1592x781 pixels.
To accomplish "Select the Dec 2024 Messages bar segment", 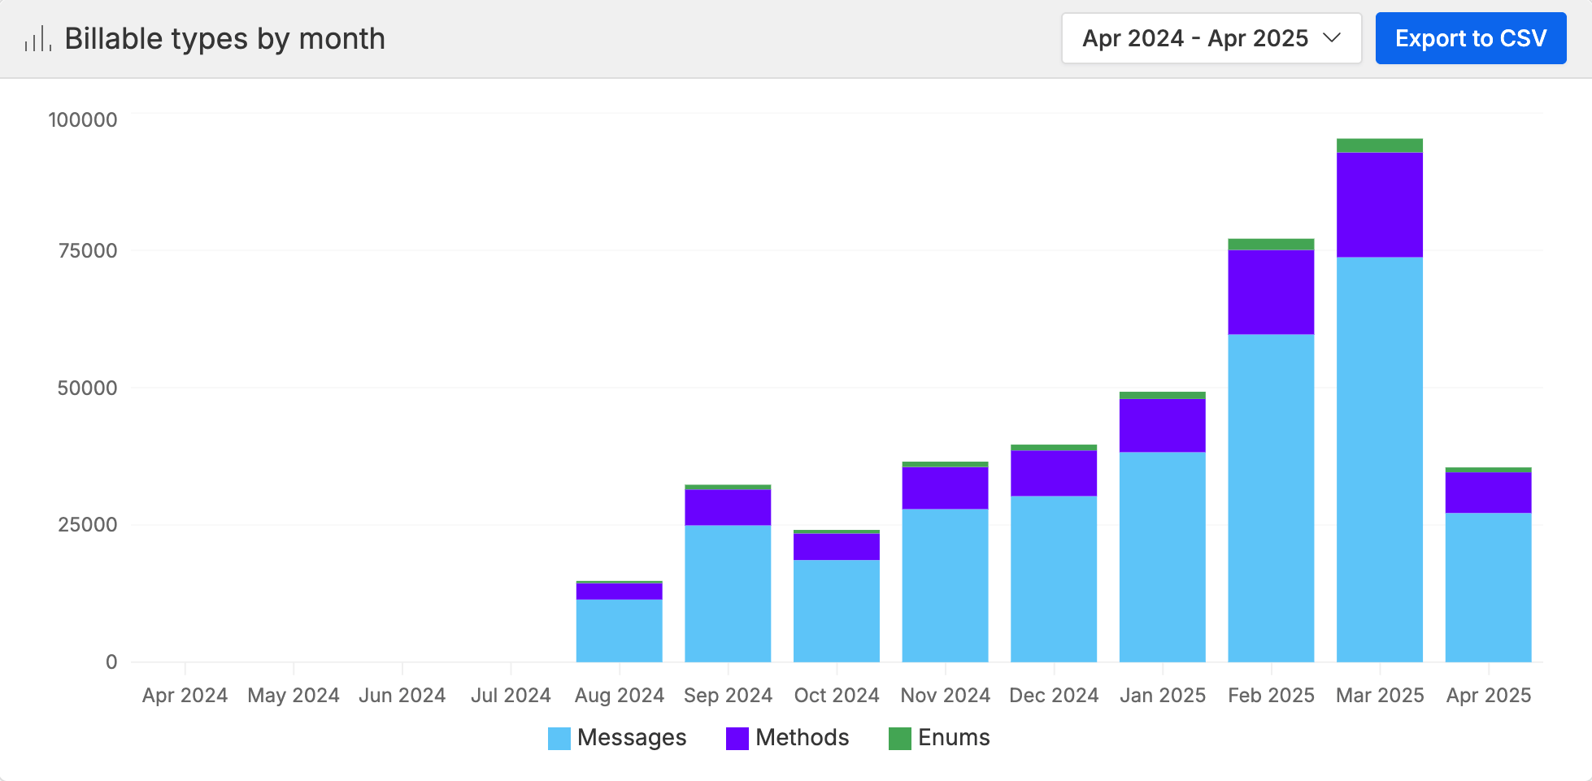I will (x=1054, y=579).
